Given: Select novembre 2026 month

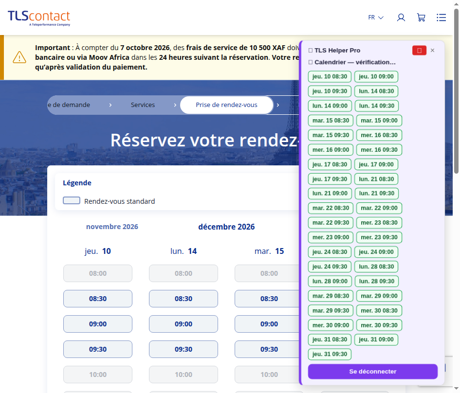Looking at the screenshot, I should pyautogui.click(x=112, y=227).
